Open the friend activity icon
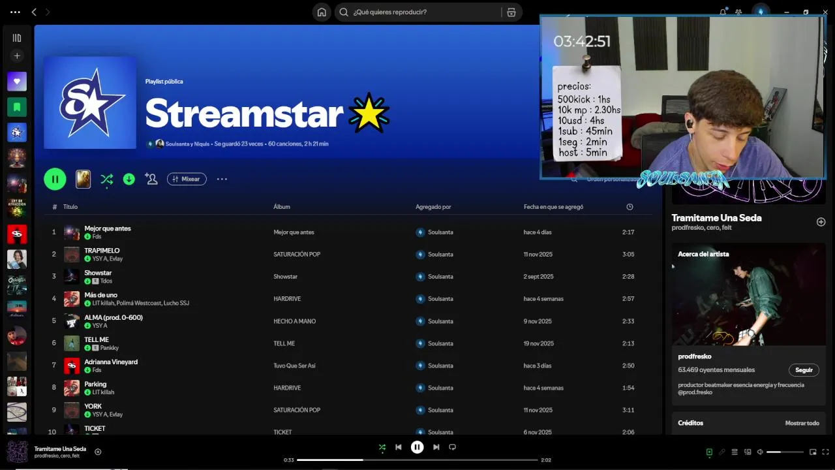 click(x=738, y=12)
